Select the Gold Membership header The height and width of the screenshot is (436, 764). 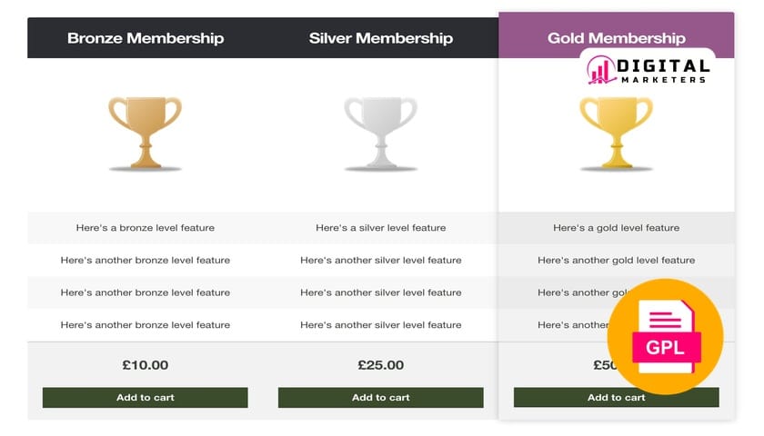[616, 38]
